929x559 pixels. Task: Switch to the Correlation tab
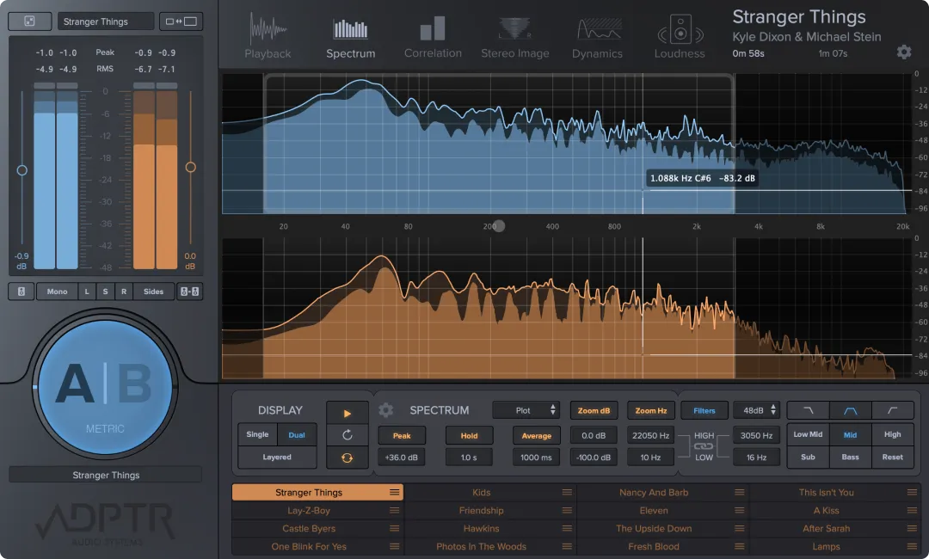(433, 37)
